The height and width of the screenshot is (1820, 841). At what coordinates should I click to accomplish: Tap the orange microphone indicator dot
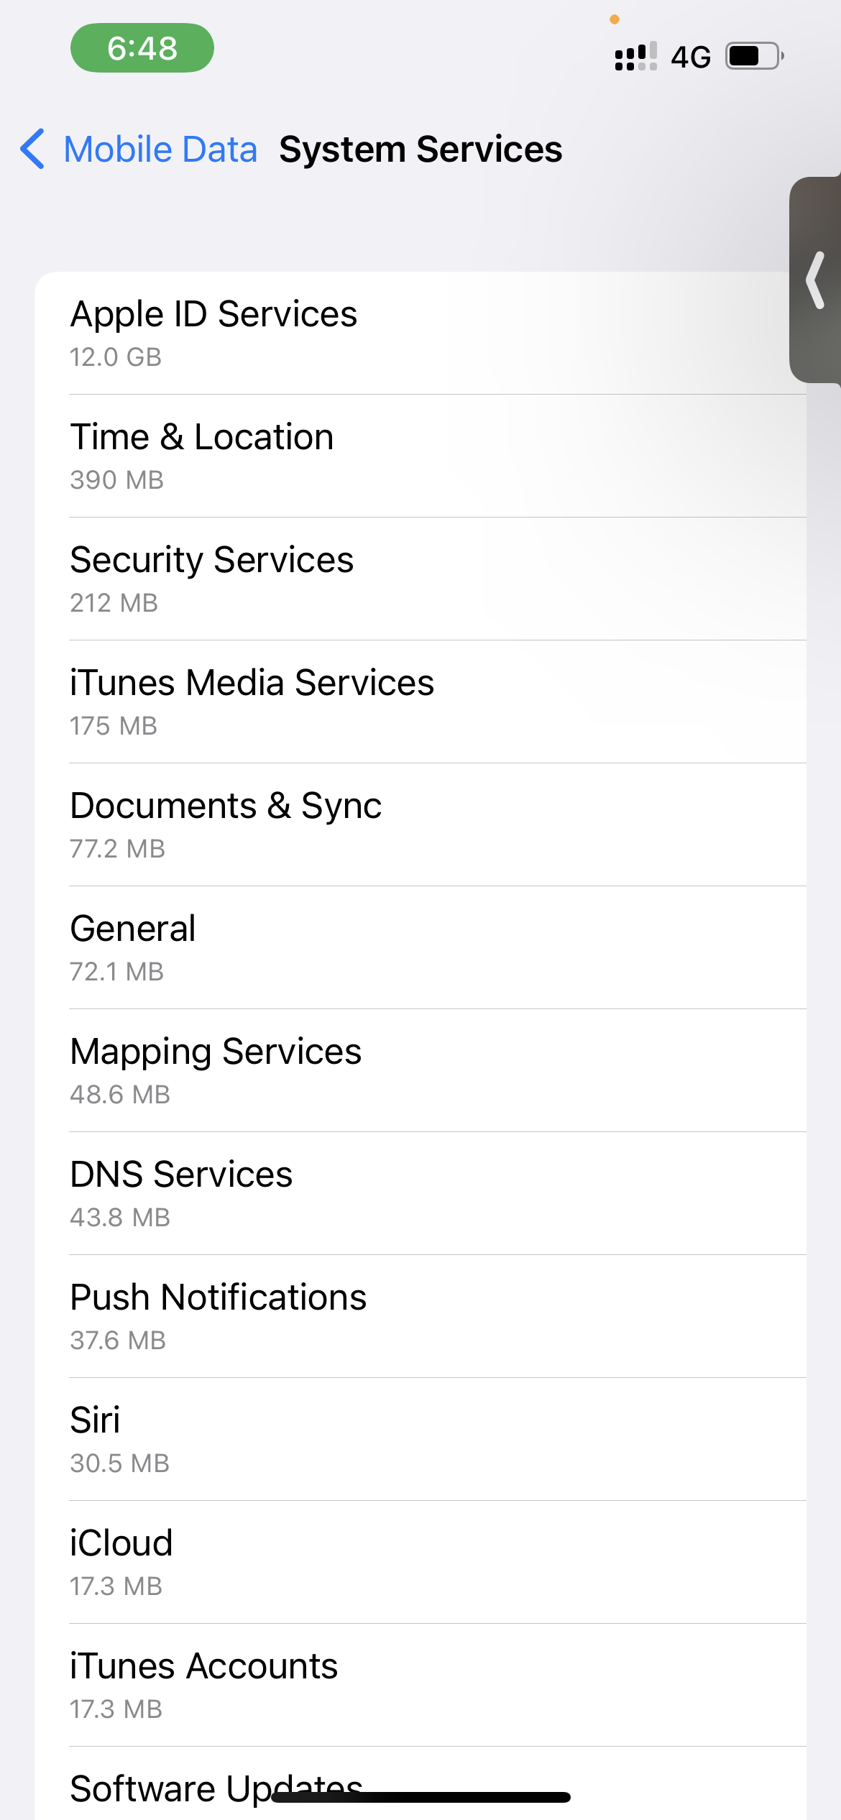click(x=615, y=19)
